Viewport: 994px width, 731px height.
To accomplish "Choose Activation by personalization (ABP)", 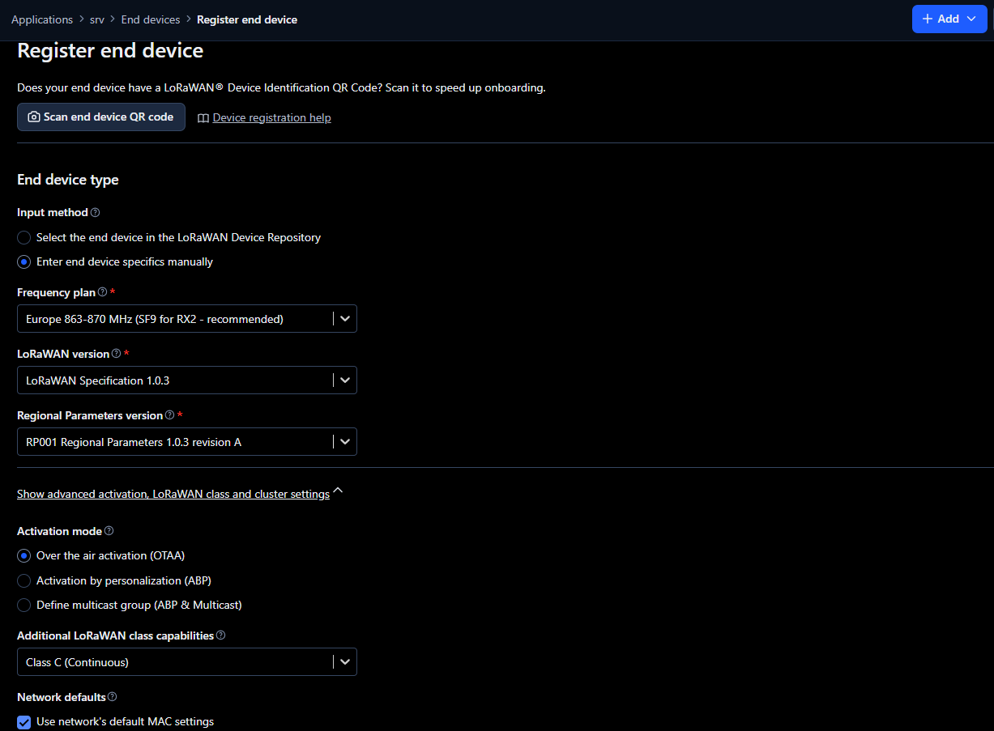I will click(23, 580).
